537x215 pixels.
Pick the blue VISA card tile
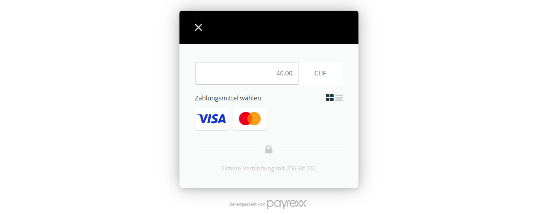tap(212, 119)
